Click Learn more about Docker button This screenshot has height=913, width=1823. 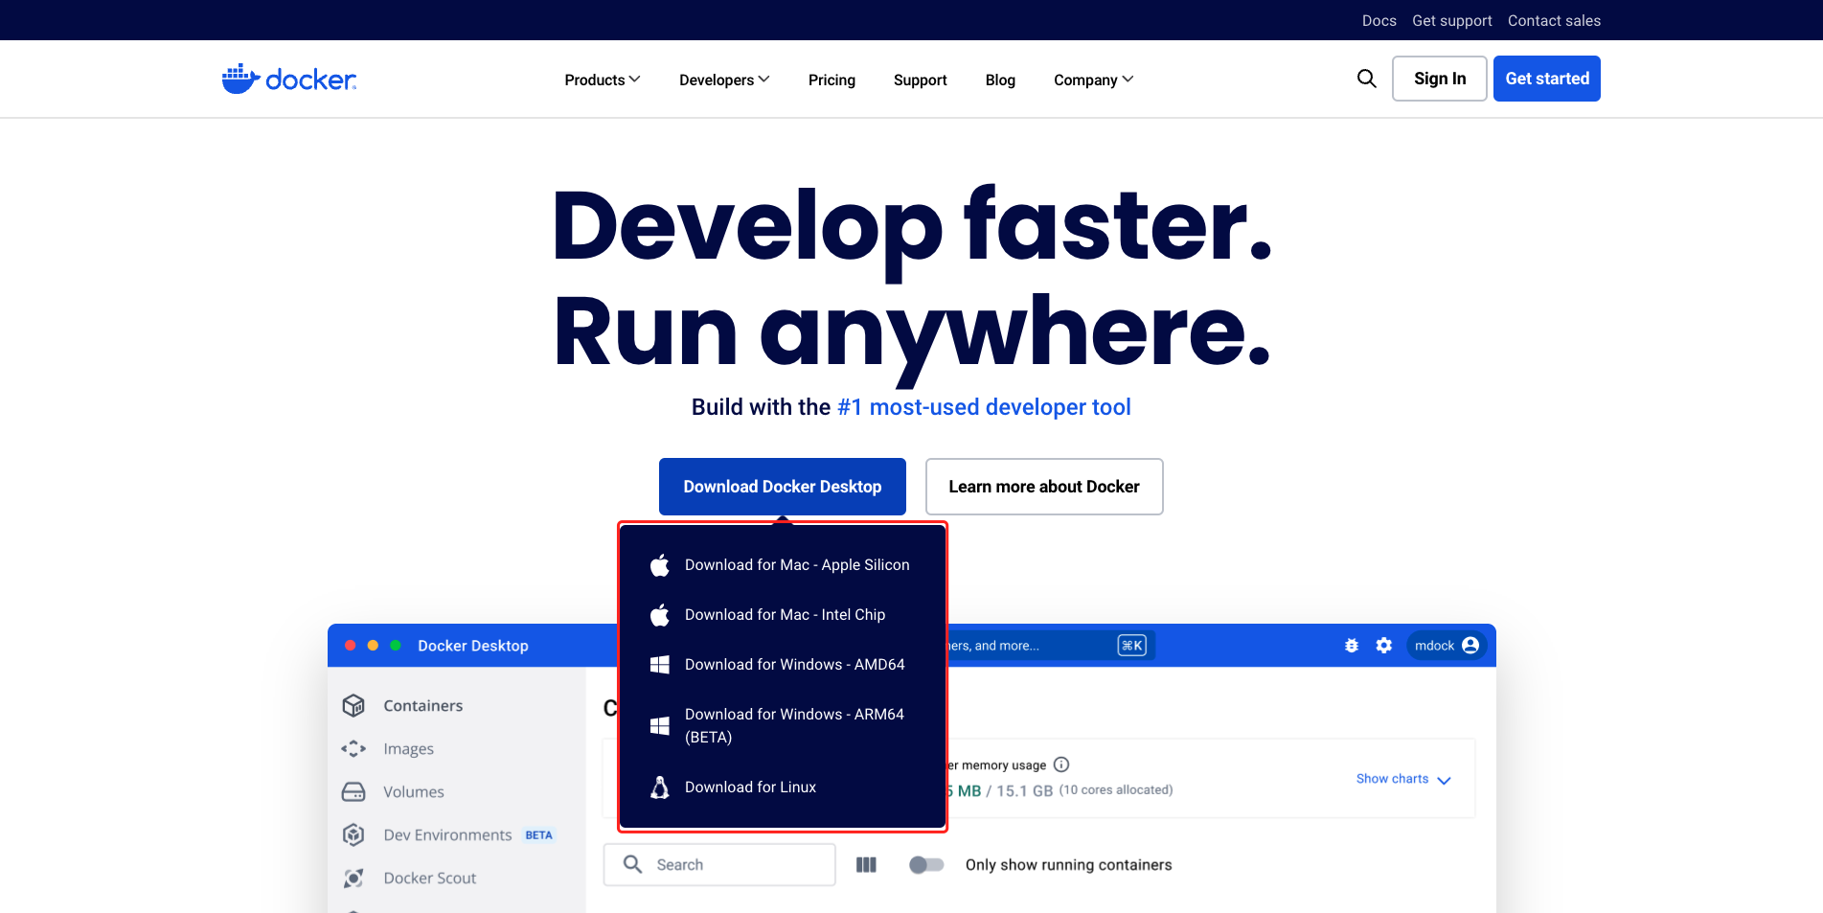tap(1043, 487)
